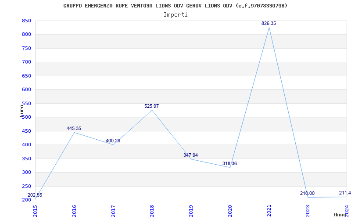The width and height of the screenshot is (351, 219).
Task: Select the 826.35 peak data label
Action: point(269,23)
